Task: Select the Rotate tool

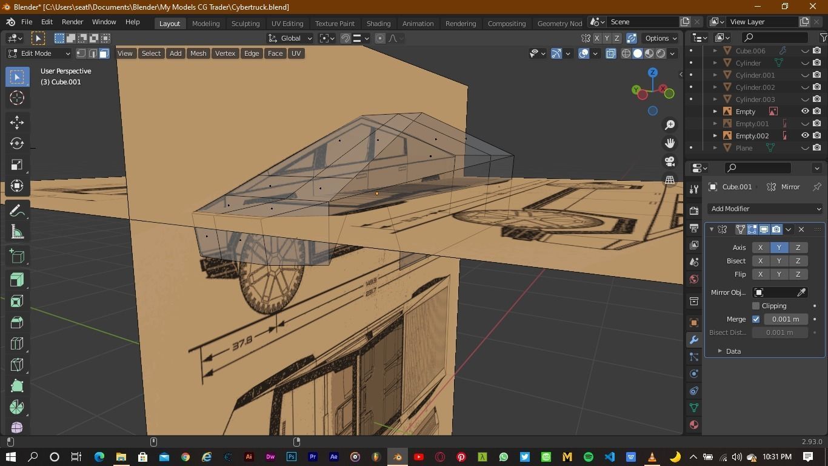Action: tap(17, 143)
